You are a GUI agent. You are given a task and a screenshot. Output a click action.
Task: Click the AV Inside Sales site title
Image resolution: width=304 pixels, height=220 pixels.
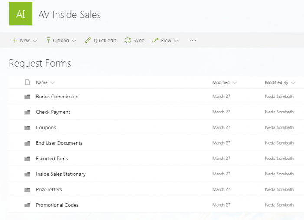(x=69, y=15)
